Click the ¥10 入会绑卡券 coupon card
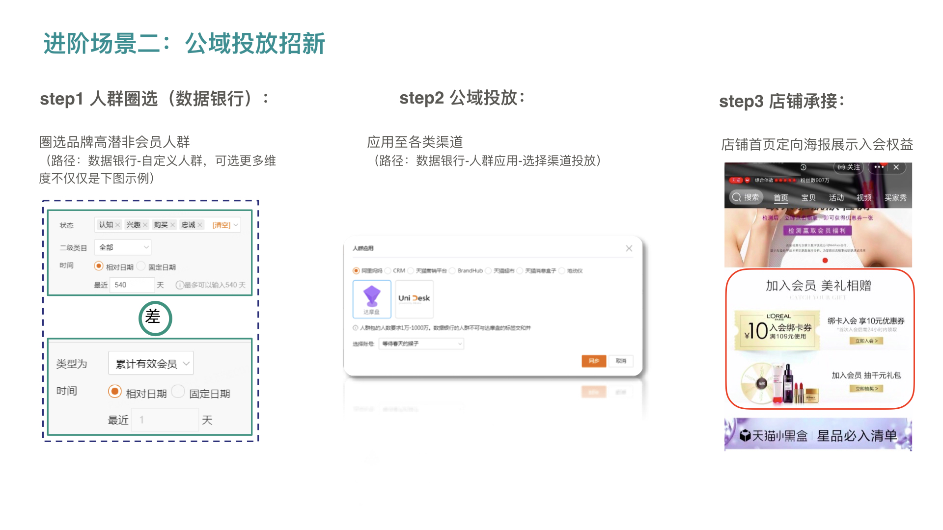943x530 pixels. point(777,330)
